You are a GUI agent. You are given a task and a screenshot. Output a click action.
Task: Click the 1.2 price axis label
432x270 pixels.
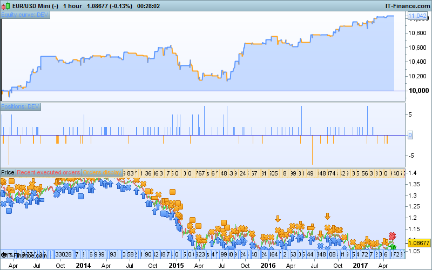[x=413, y=218]
